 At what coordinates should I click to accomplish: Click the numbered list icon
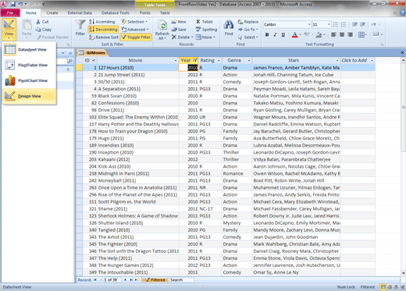[344, 24]
